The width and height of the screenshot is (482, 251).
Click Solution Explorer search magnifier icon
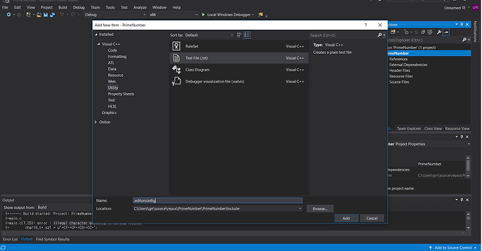[x=464, y=40]
